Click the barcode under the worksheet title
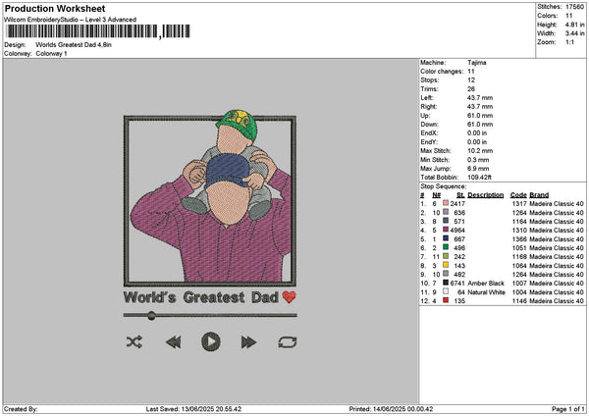The image size is (589, 416). (98, 31)
